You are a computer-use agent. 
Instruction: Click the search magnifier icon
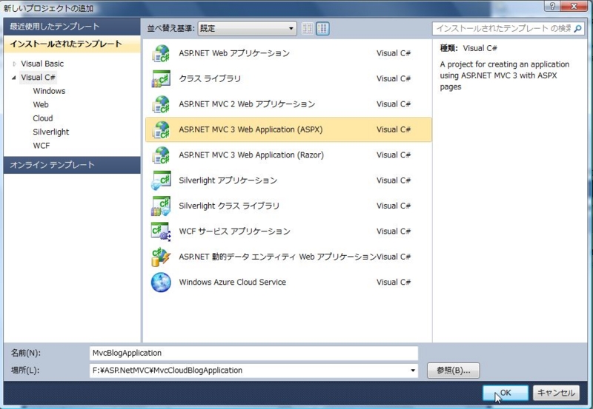click(577, 29)
